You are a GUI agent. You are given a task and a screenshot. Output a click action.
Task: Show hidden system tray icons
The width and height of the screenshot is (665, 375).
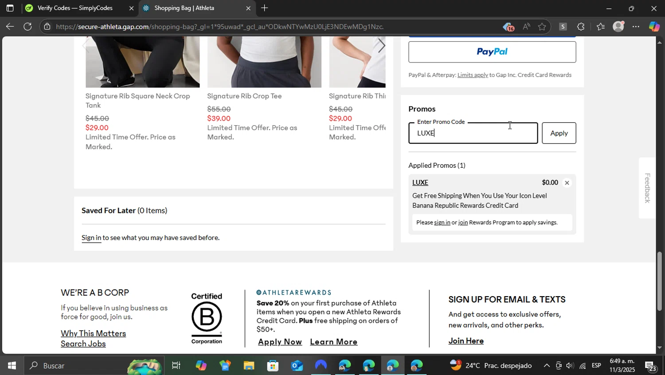(547, 366)
